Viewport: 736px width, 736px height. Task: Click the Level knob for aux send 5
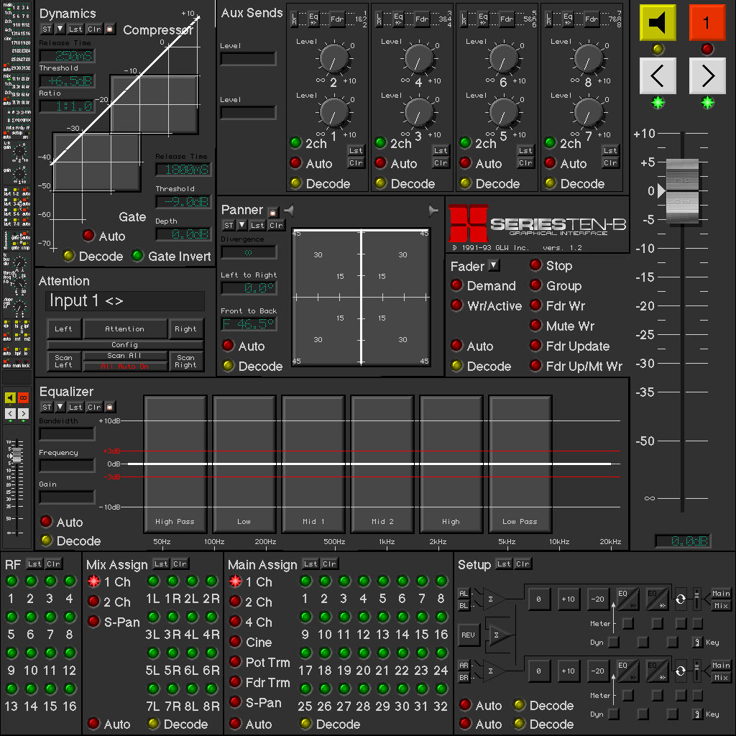(x=504, y=113)
